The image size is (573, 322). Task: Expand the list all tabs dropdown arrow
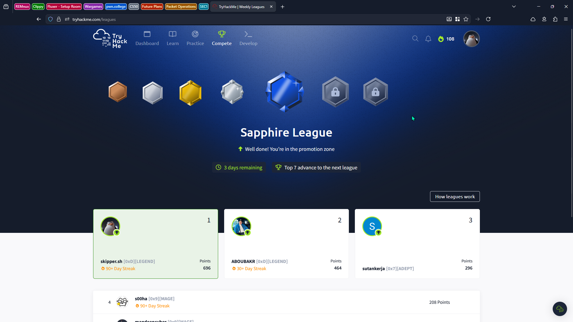coord(514,7)
